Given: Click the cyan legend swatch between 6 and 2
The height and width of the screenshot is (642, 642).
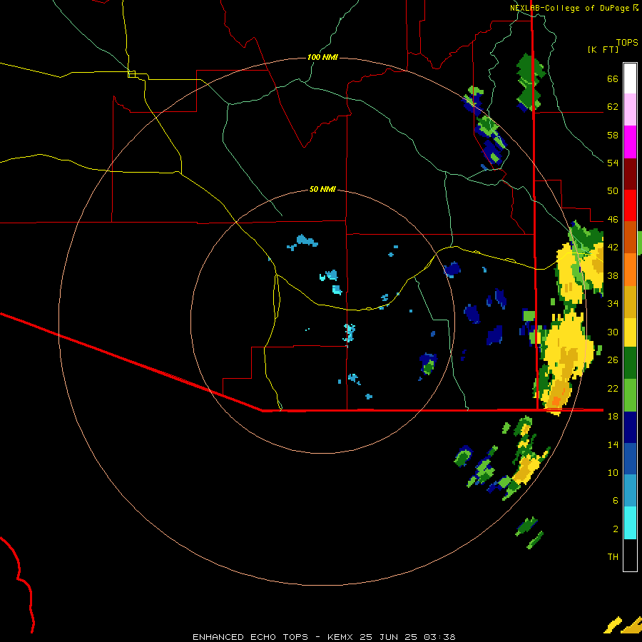Looking at the screenshot, I should point(630,524).
